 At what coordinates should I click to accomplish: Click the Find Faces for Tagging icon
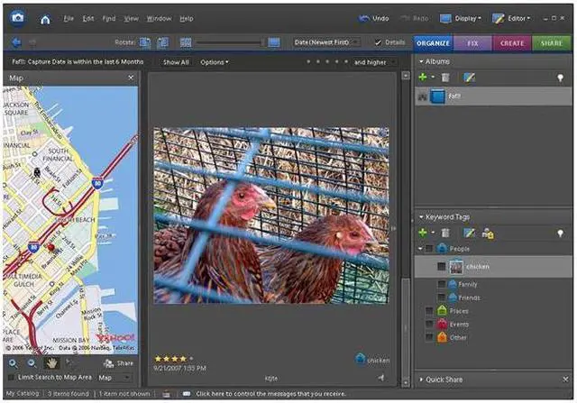coord(488,234)
